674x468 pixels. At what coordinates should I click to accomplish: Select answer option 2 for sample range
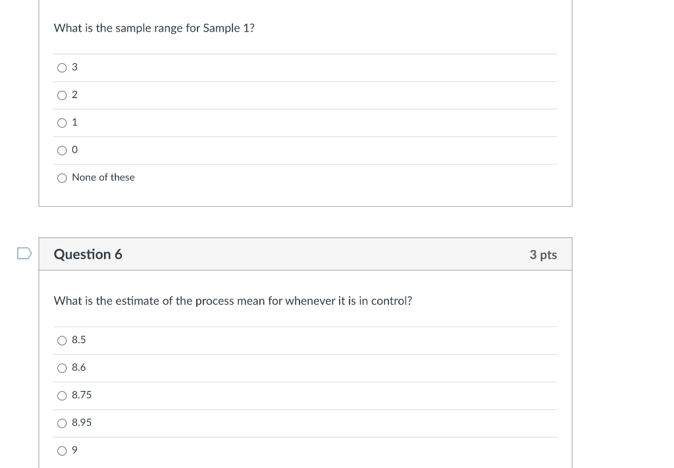pyautogui.click(x=62, y=95)
